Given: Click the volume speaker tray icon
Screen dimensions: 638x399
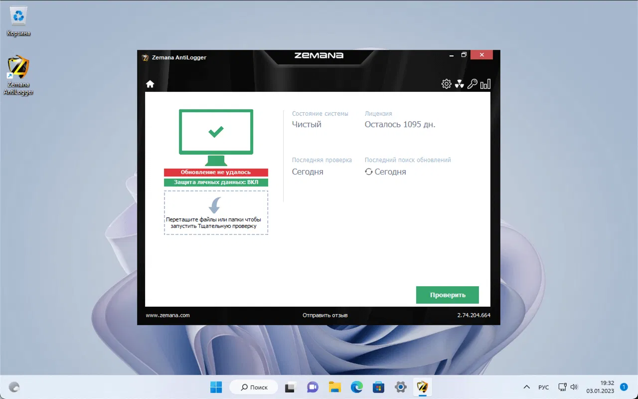Looking at the screenshot, I should point(574,387).
